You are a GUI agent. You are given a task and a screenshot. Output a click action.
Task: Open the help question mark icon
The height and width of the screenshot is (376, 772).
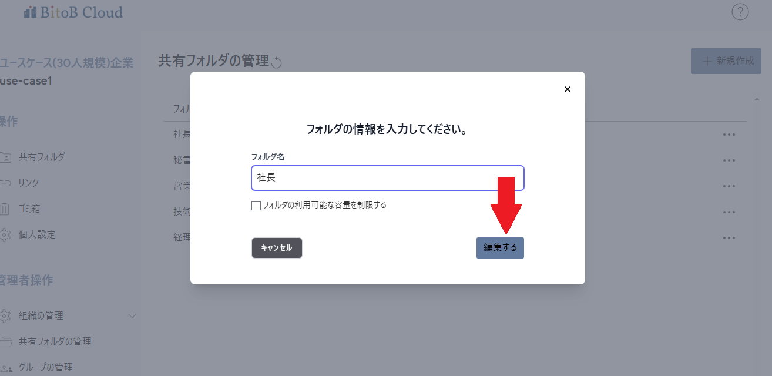point(740,12)
